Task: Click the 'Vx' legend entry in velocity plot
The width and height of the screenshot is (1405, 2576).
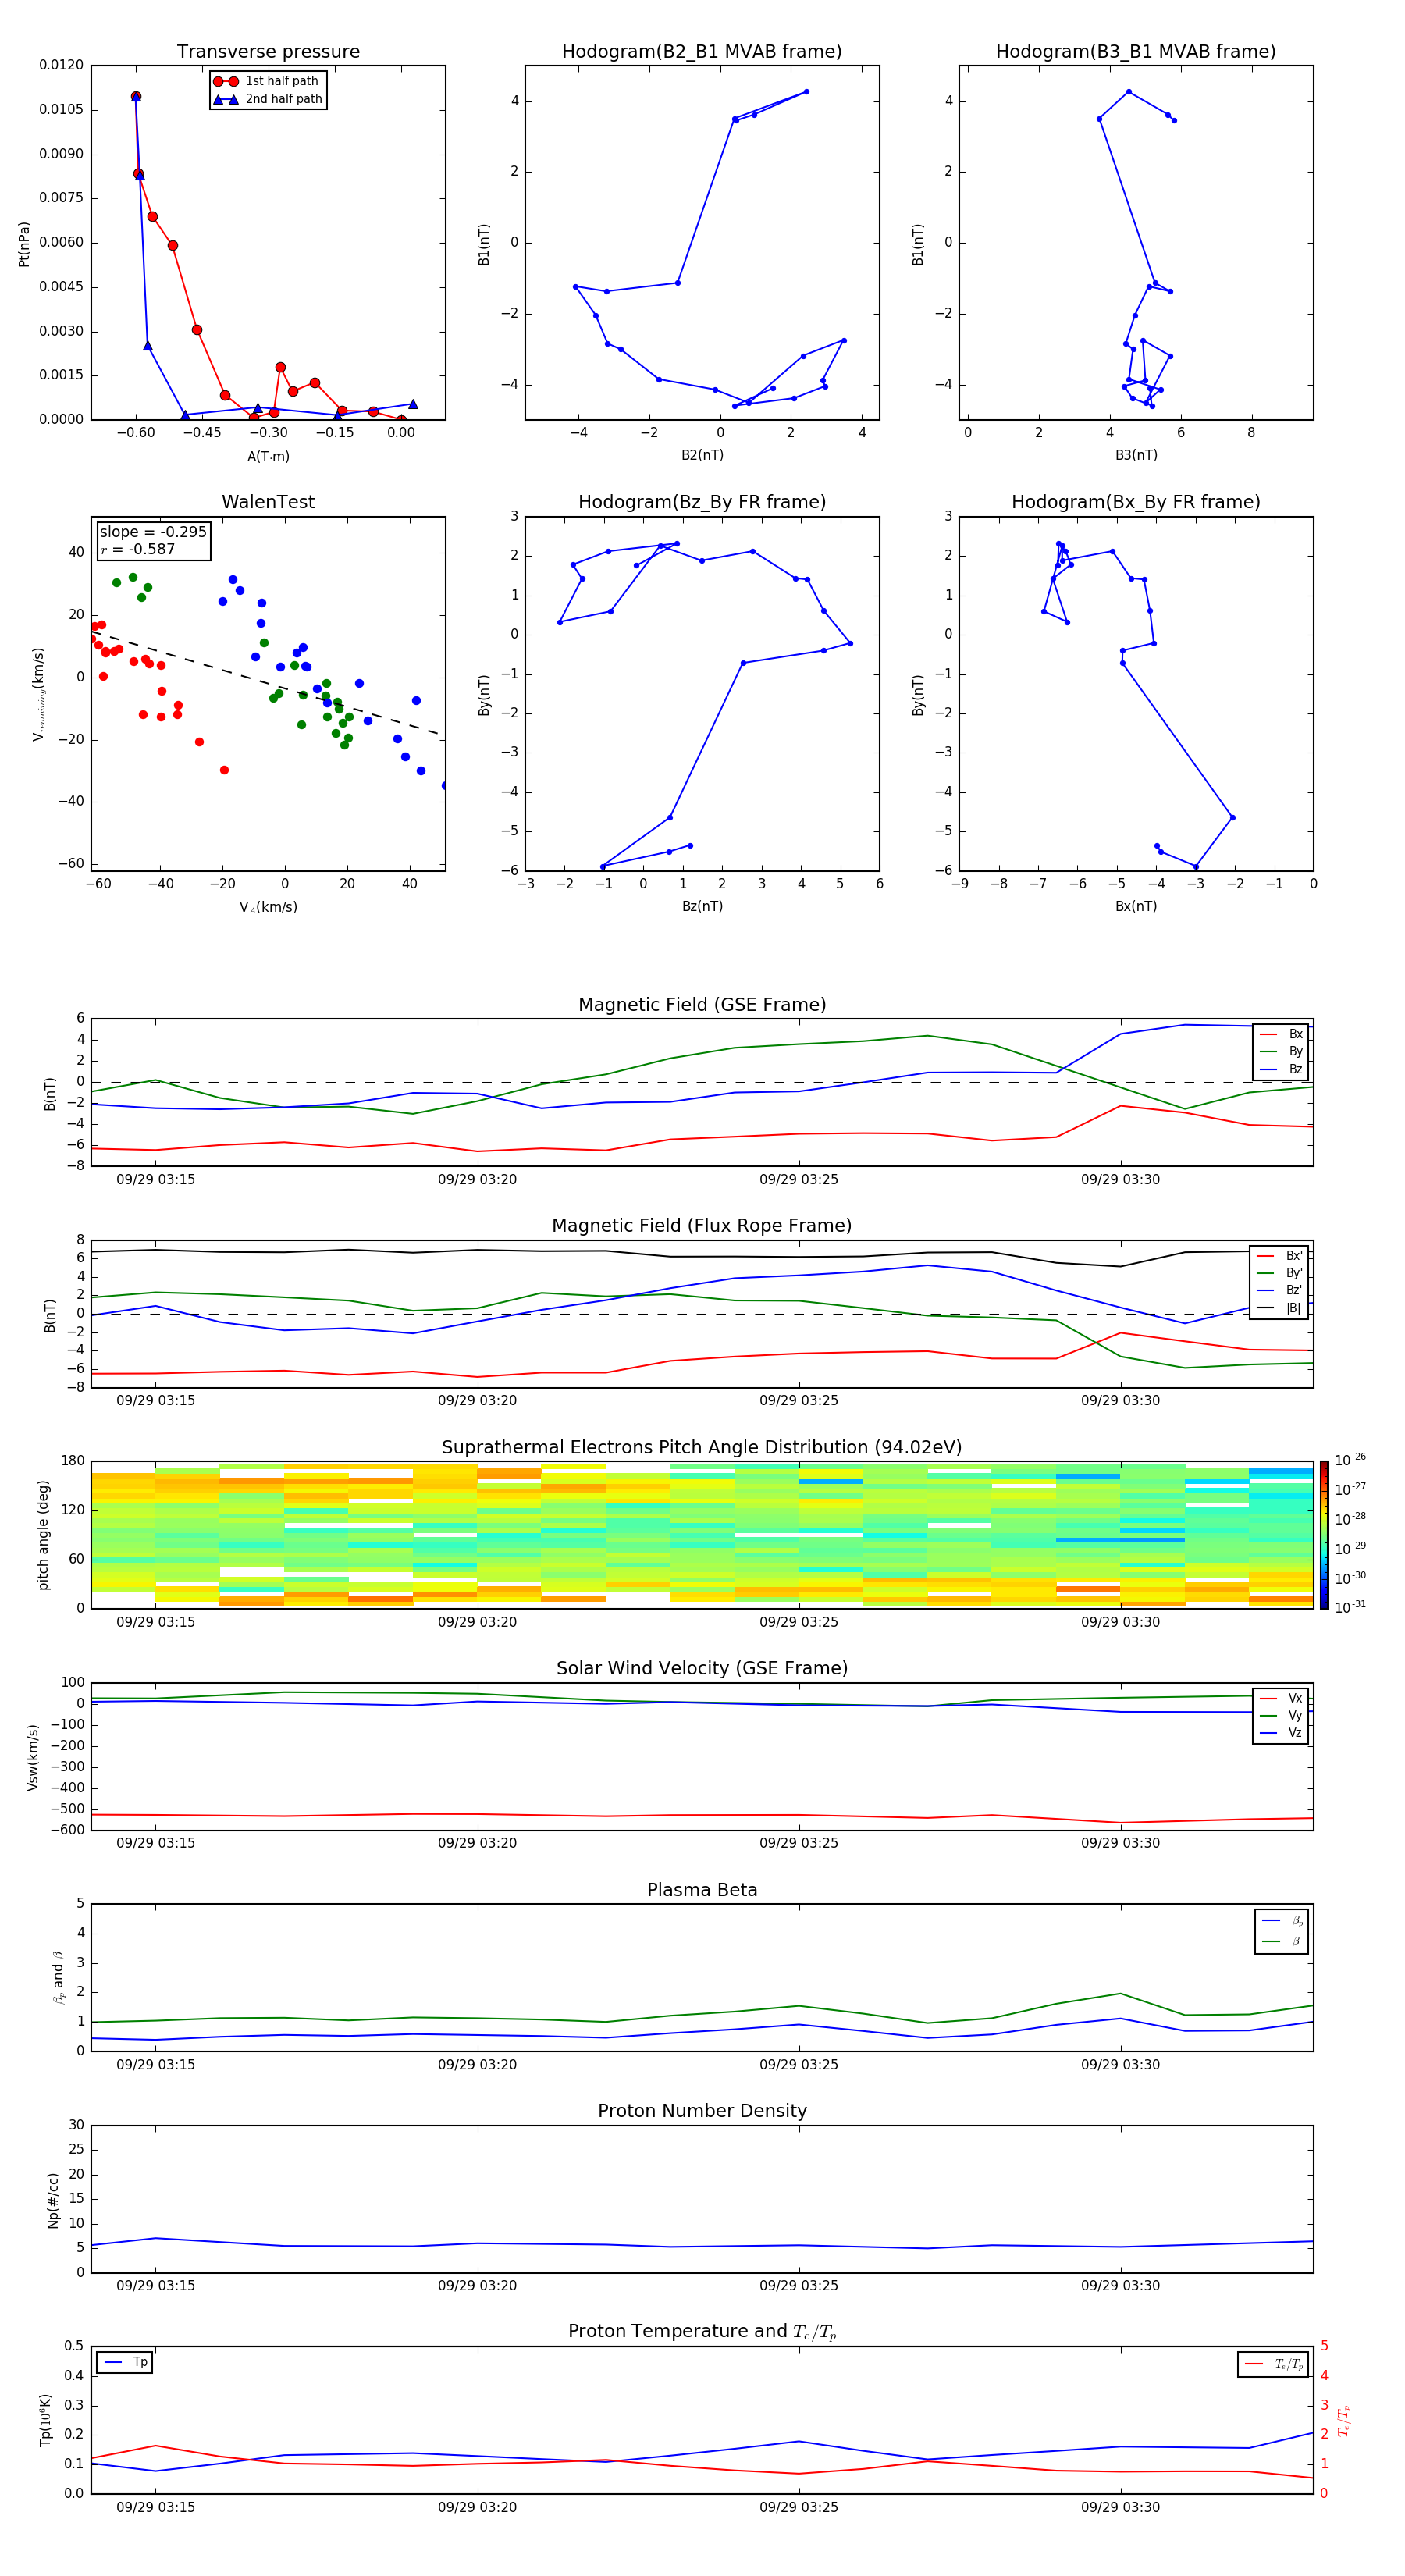Action: click(1281, 1698)
